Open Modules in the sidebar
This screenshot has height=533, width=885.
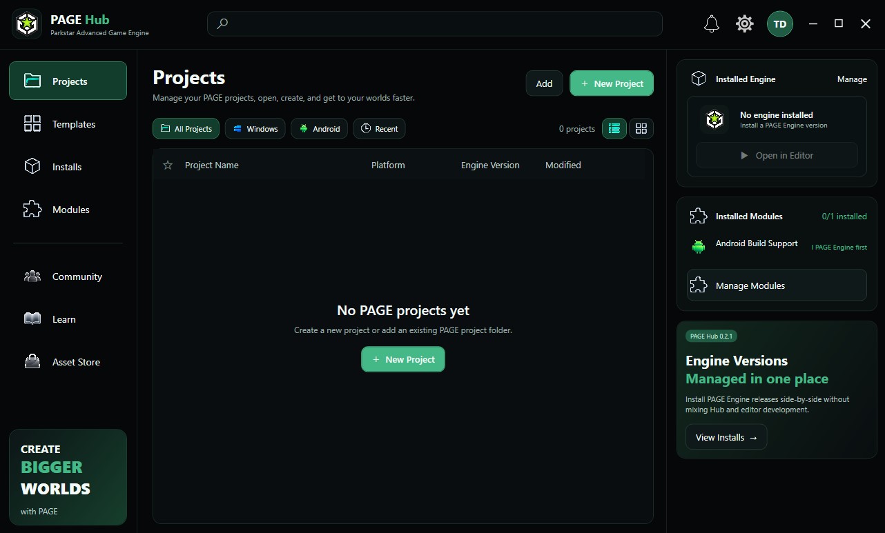point(68,210)
